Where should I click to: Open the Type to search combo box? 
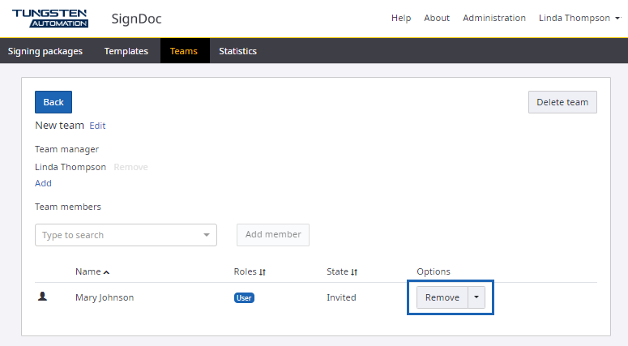[x=126, y=235]
